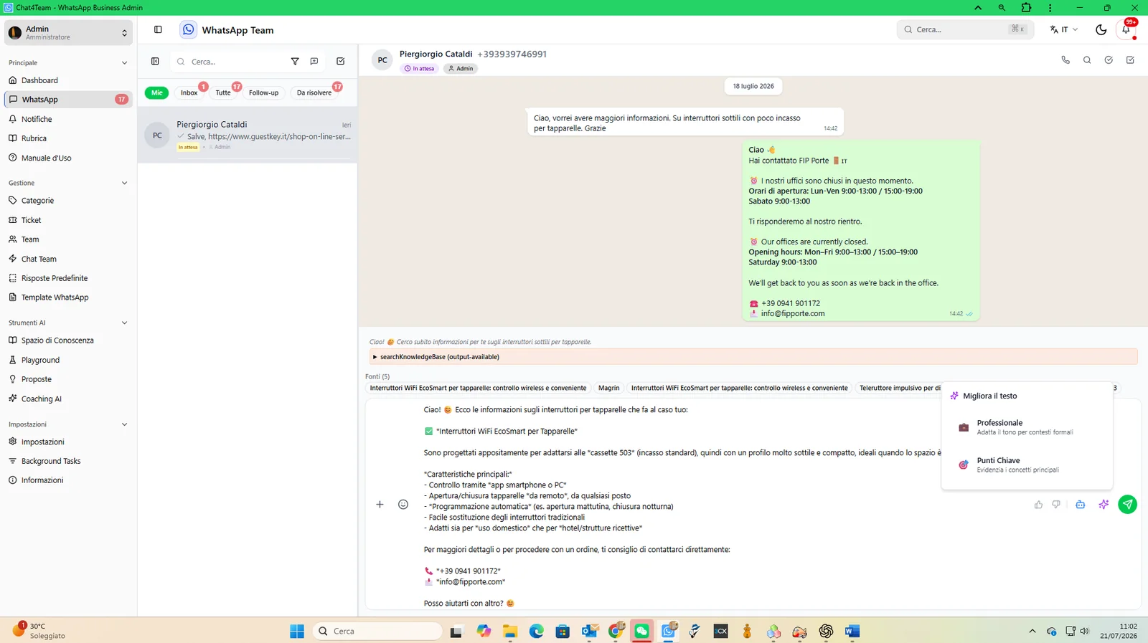This screenshot has height=643, width=1148.
Task: Open the Windows Start menu
Action: pyautogui.click(x=297, y=631)
